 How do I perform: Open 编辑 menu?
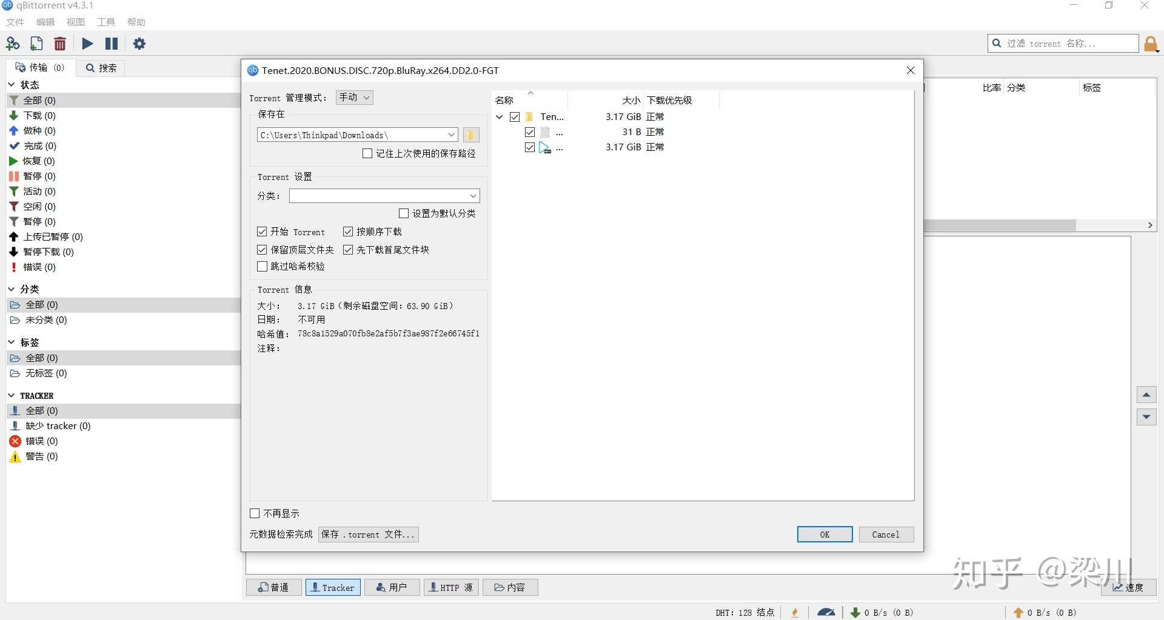45,22
